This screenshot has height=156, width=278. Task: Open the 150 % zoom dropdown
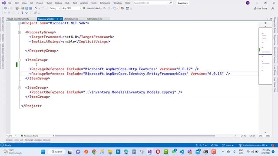[12, 136]
